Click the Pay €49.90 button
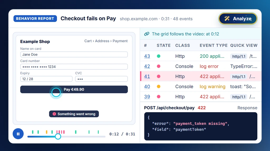Image resolution: width=270 pixels, height=151 pixels. pos(74,89)
